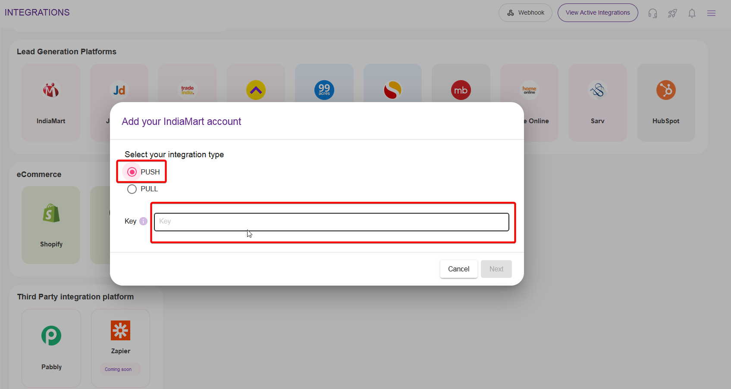The width and height of the screenshot is (731, 389).
Task: Click the headset support icon
Action: click(x=653, y=13)
